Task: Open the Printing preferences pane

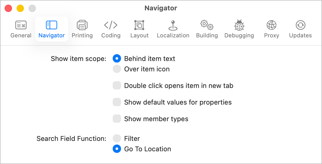Action: (x=82, y=29)
